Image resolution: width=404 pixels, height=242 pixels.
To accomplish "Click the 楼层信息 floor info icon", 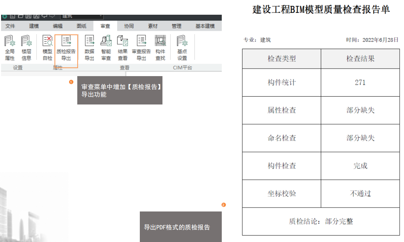I will tap(26, 47).
